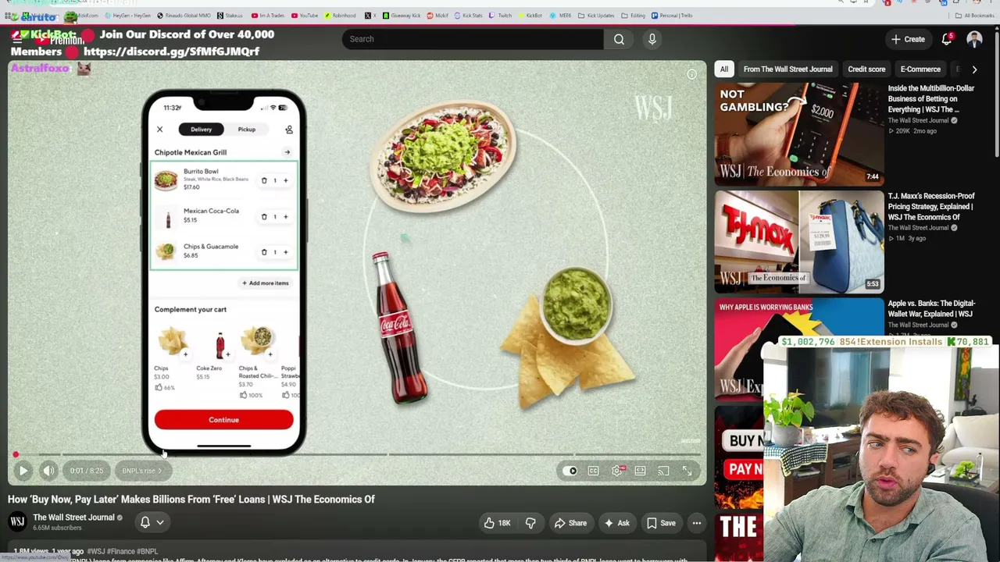Open the Rinaudo Global MMO bookmark

pos(184,16)
